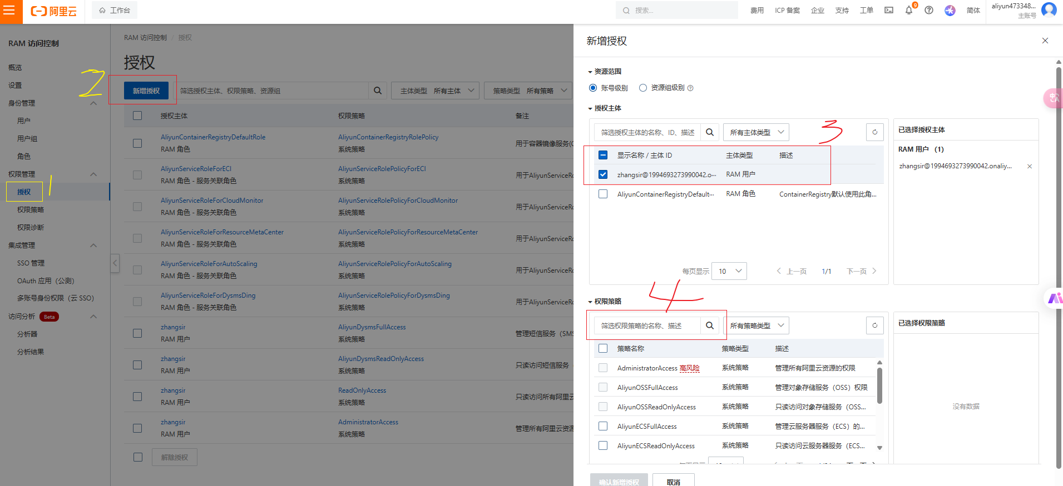
Task: Select 账号级别 radio button
Action: (x=593, y=88)
